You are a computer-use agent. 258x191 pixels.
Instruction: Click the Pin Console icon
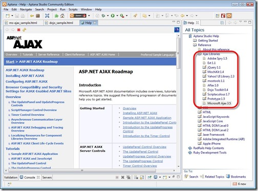(149, 177)
